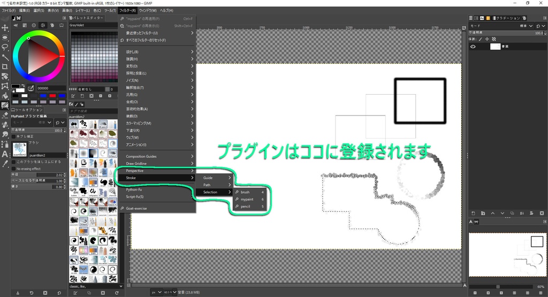Toggle lock pixels brush icon in layers
Image resolution: width=548 pixels, height=297 pixels.
pyautogui.click(x=480, y=39)
